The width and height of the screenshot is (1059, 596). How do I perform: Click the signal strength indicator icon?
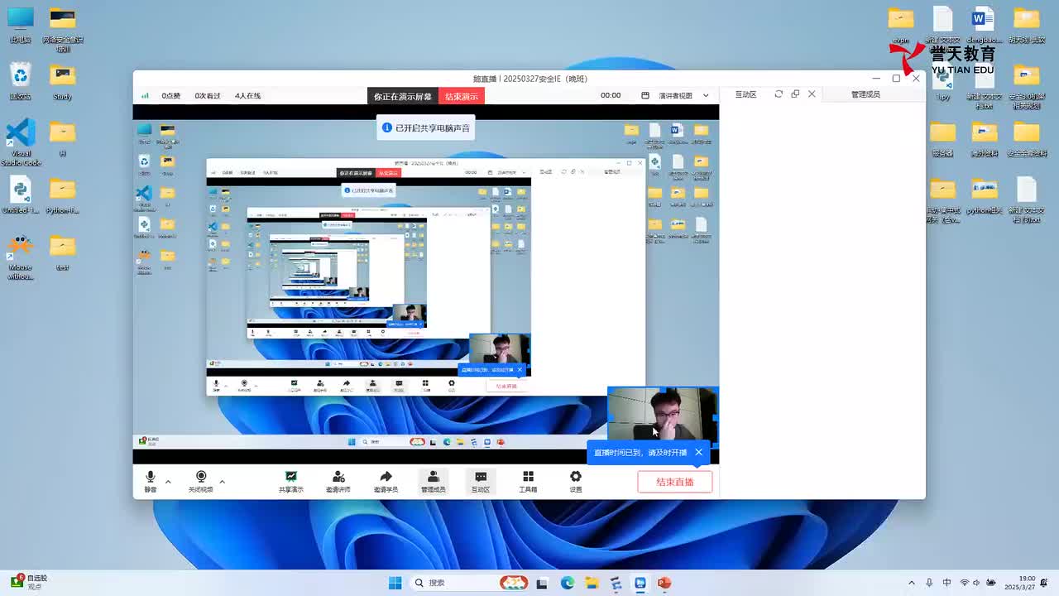(145, 96)
